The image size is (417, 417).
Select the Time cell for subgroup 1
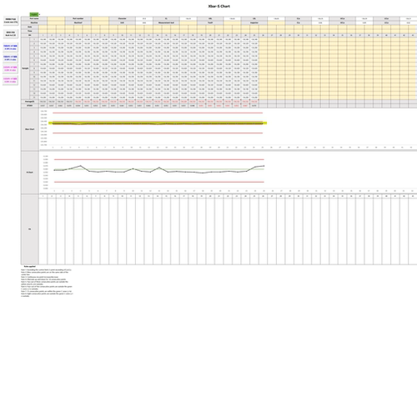(43, 31)
